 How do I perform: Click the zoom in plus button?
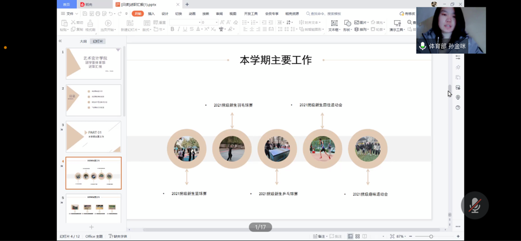(458, 236)
